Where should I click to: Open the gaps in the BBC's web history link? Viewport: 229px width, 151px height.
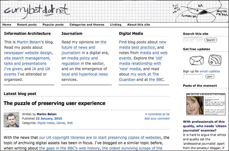pos(69,148)
